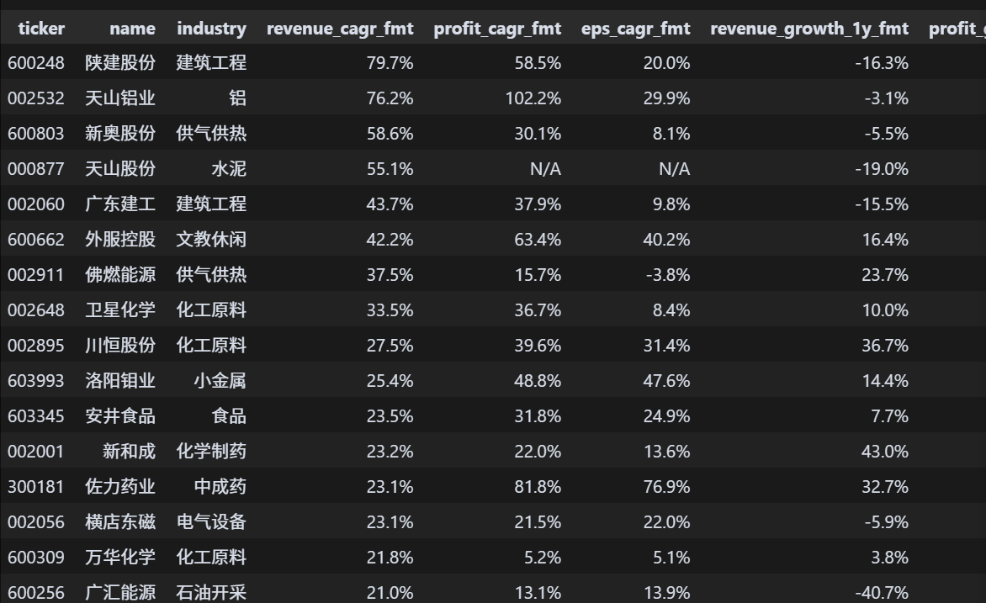Select one-year revenue growth 43.0%
The height and width of the screenshot is (603, 986).
(x=885, y=452)
